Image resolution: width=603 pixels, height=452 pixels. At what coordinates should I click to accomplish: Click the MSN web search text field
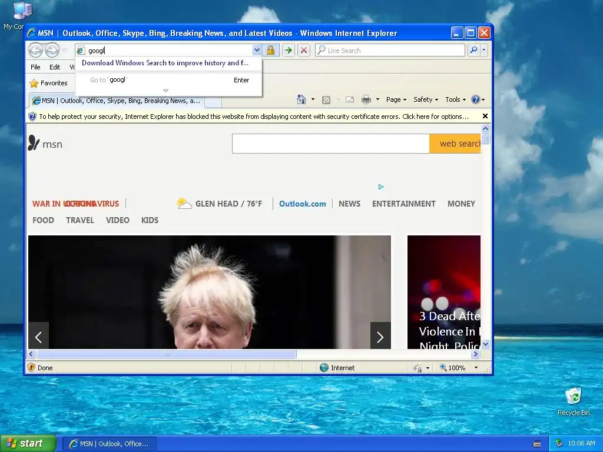click(x=331, y=144)
